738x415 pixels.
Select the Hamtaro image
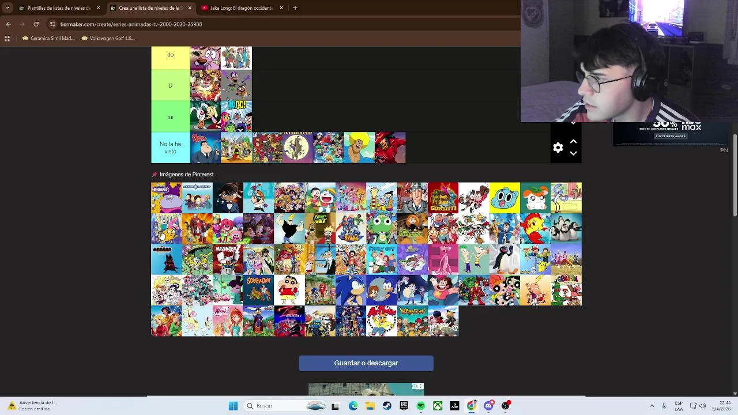pyautogui.click(x=535, y=198)
